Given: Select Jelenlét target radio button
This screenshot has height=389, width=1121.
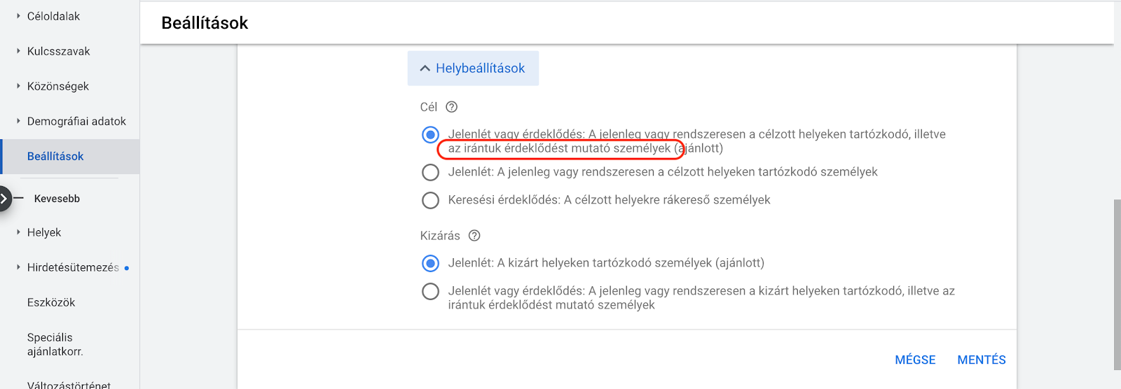Looking at the screenshot, I should click(430, 172).
